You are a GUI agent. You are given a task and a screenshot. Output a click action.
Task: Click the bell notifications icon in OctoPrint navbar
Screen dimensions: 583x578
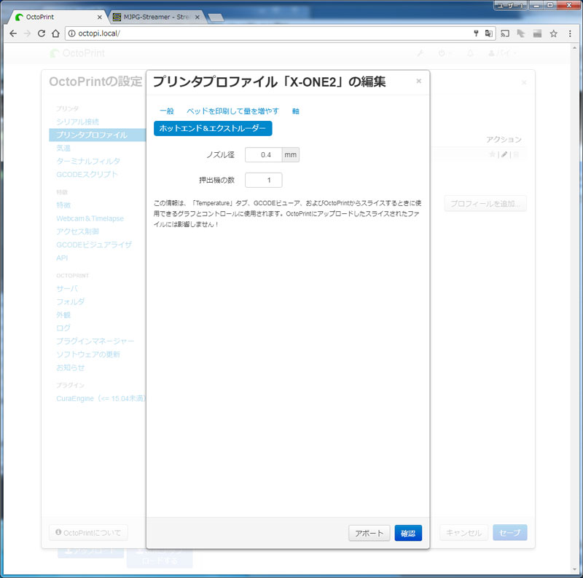pyautogui.click(x=470, y=53)
